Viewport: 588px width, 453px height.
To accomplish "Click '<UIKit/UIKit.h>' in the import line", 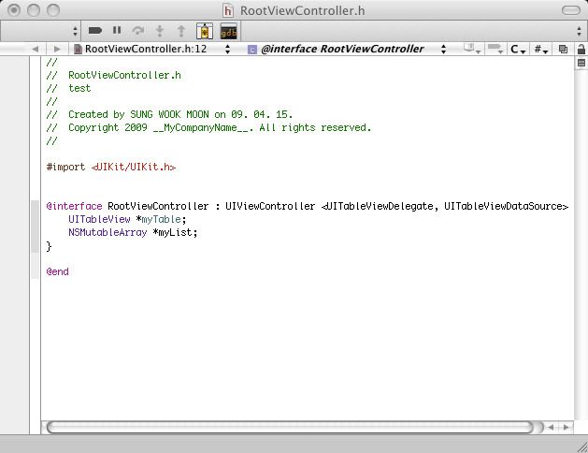I will pos(134,167).
